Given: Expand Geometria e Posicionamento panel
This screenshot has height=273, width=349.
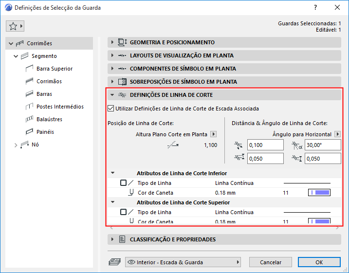Looking at the screenshot, I should tap(224, 42).
